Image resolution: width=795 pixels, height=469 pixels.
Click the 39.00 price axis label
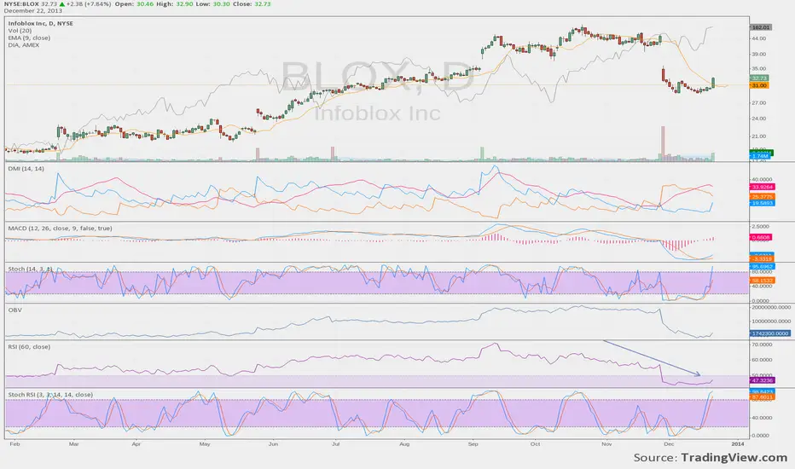coord(759,55)
